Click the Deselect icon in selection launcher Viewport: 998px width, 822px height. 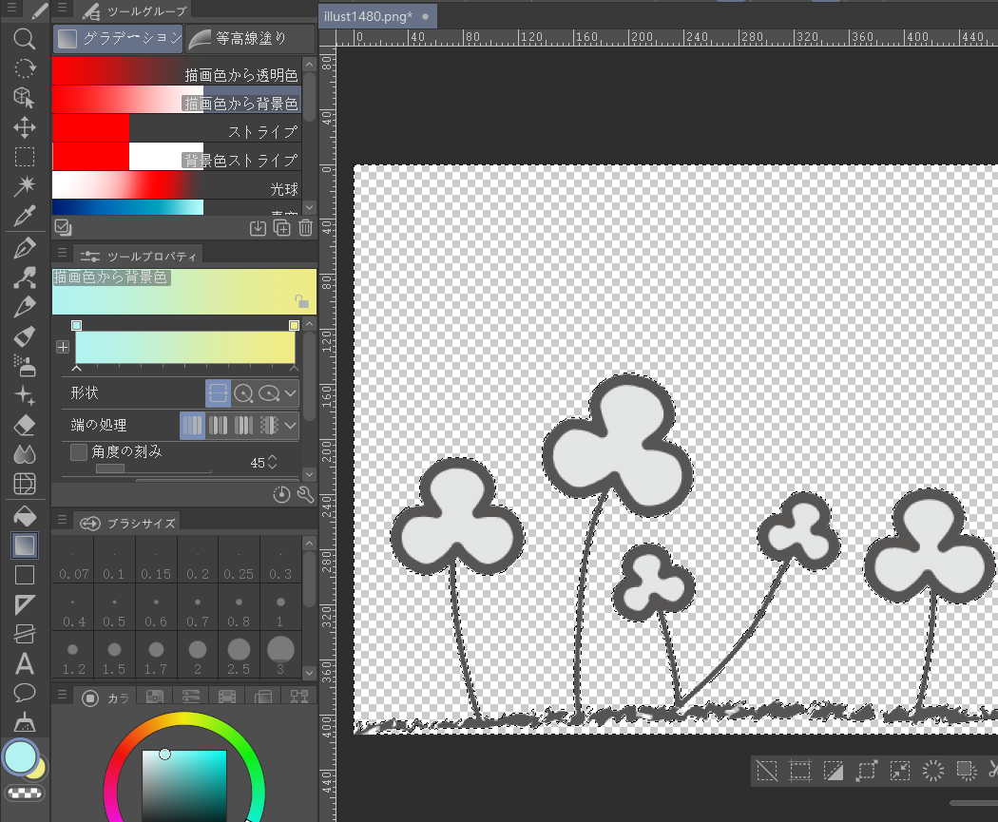[x=767, y=771]
